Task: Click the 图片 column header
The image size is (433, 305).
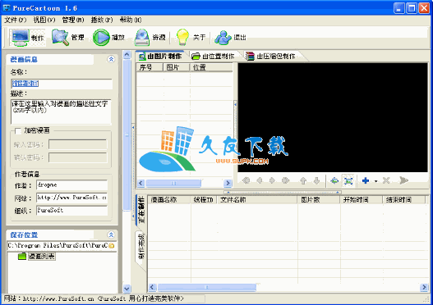Action: [x=176, y=67]
